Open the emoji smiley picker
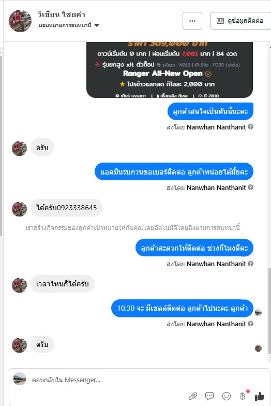271x406 pixels. tap(227, 396)
